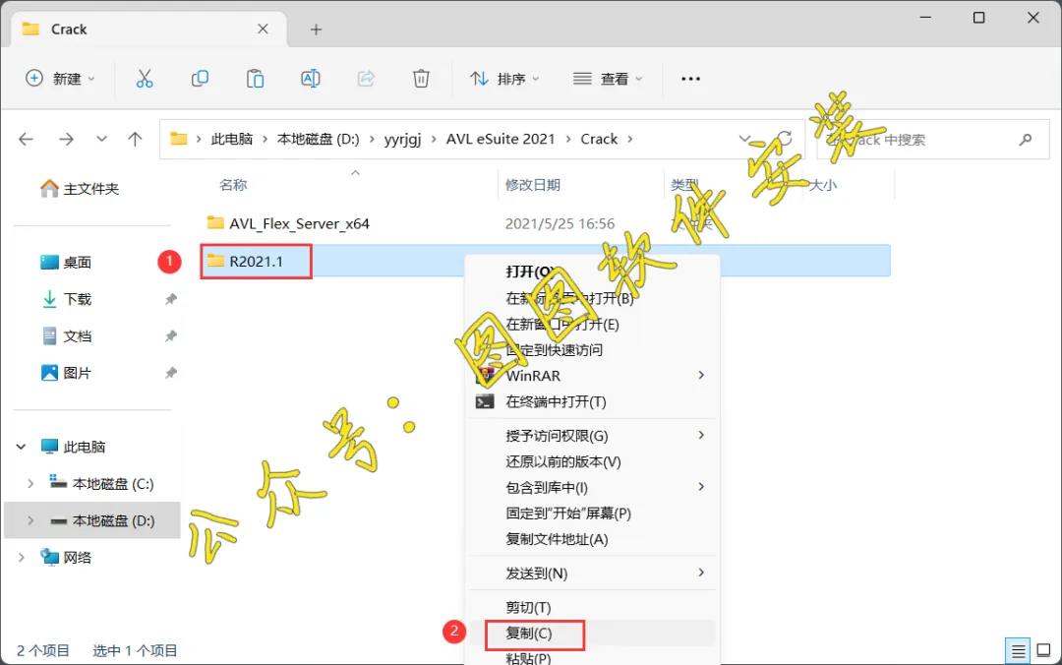The image size is (1062, 665).
Task: Expand 发送到(N) submenu arrow
Action: [x=701, y=573]
